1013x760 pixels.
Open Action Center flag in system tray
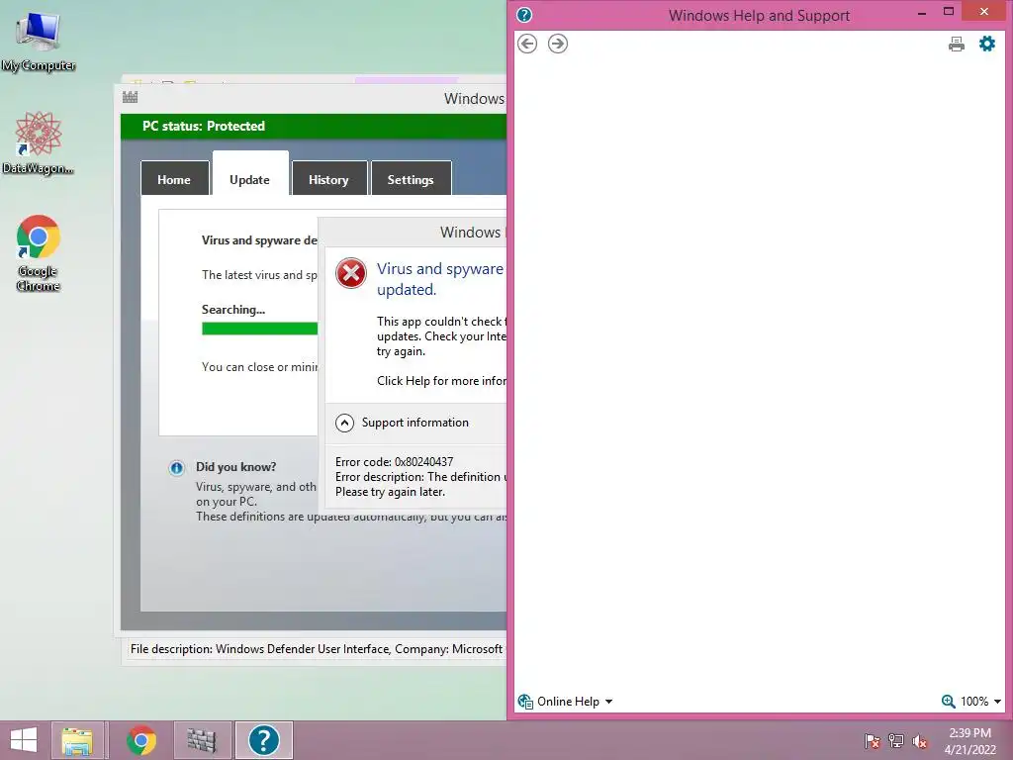[x=872, y=740]
